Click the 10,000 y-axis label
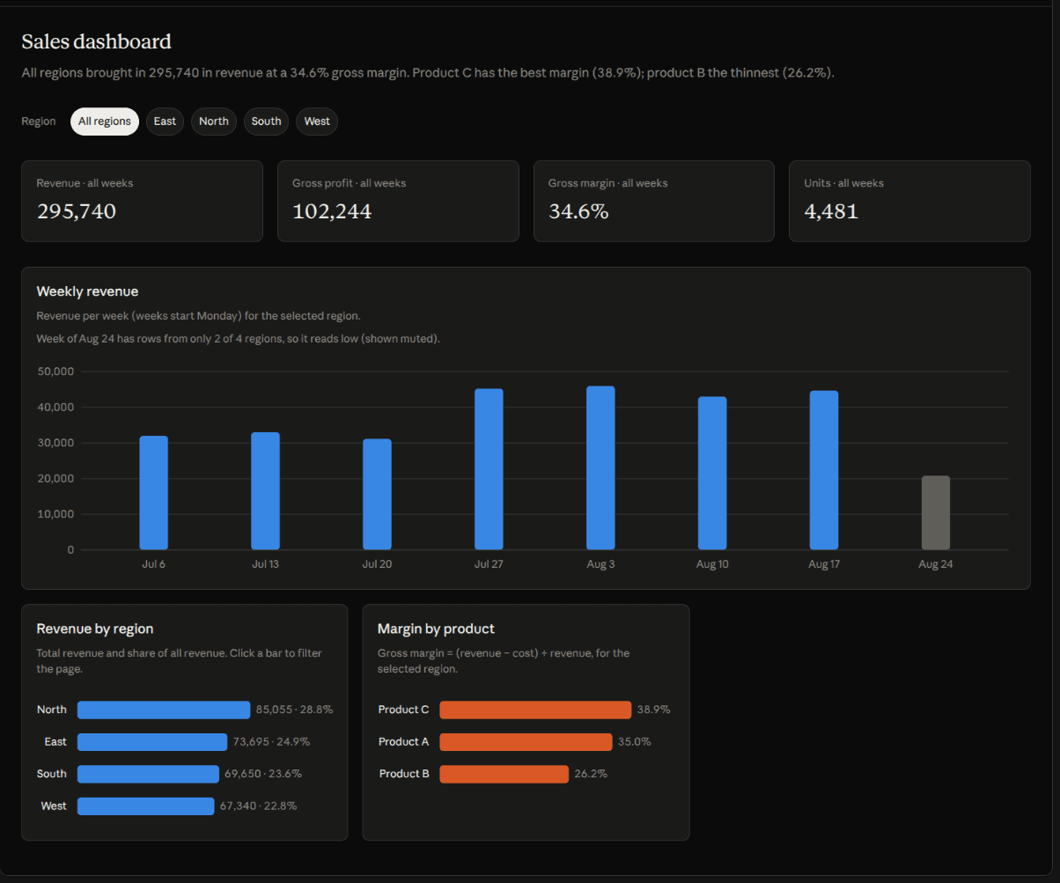Viewport: 1060px width, 883px height. point(55,514)
